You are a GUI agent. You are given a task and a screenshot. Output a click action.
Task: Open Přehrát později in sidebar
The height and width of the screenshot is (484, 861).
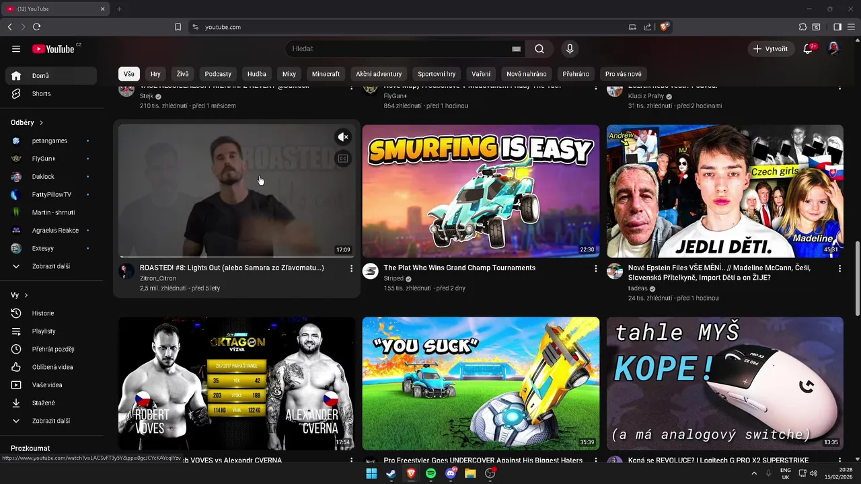[51, 349]
